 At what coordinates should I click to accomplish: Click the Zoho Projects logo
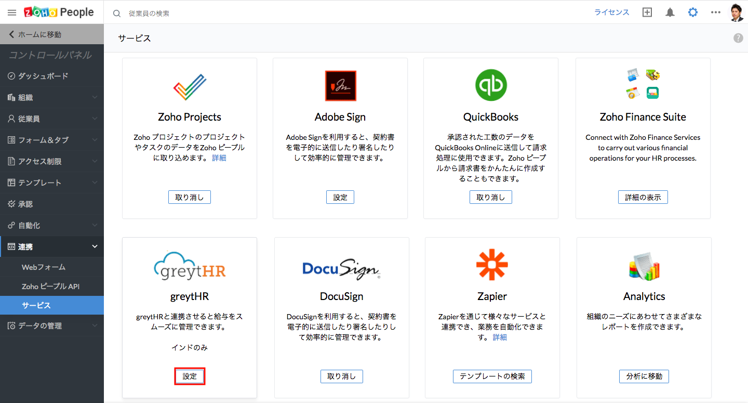(x=190, y=86)
